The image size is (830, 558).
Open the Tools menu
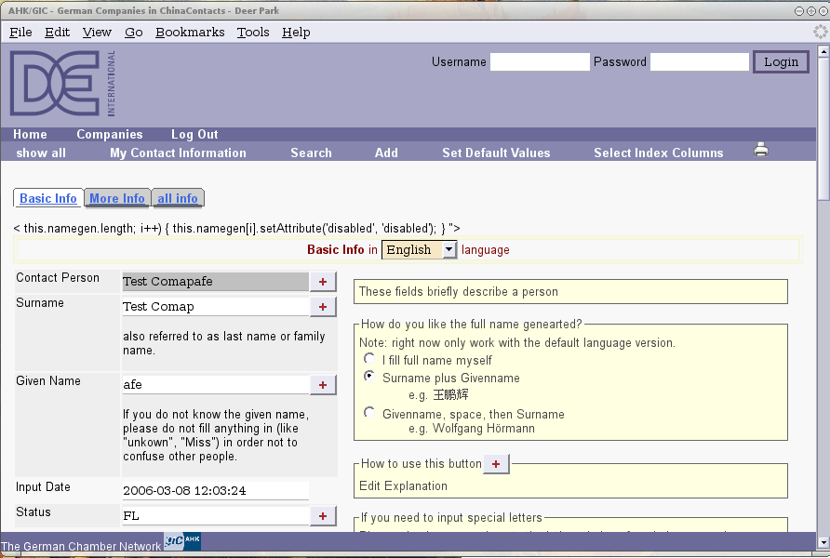coord(252,32)
